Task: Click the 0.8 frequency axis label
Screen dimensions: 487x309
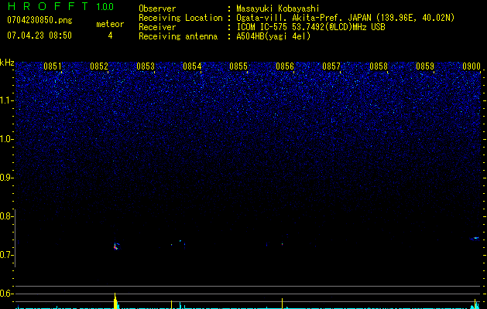Action: click(6, 216)
